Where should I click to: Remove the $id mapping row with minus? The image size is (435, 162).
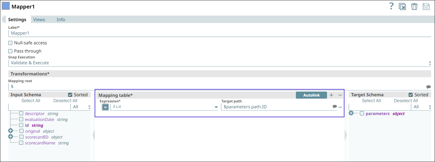pyautogui.click(x=340, y=107)
